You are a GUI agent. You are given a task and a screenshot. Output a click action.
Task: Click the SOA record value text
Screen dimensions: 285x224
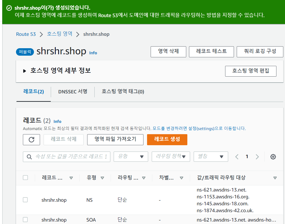coord(236,220)
